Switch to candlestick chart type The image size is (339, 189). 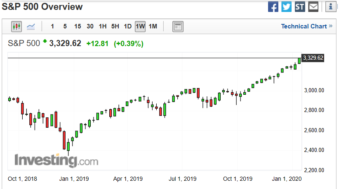tap(17, 27)
